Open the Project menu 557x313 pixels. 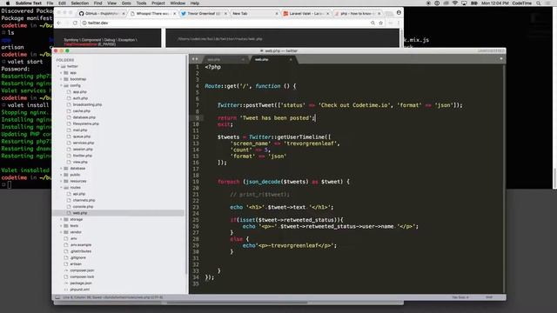click(x=158, y=3)
